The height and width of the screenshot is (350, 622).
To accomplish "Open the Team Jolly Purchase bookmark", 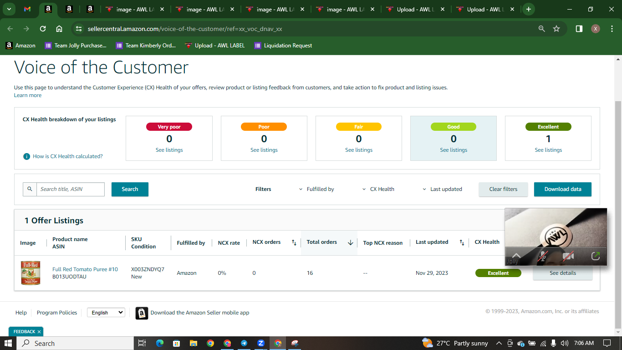I will point(76,46).
